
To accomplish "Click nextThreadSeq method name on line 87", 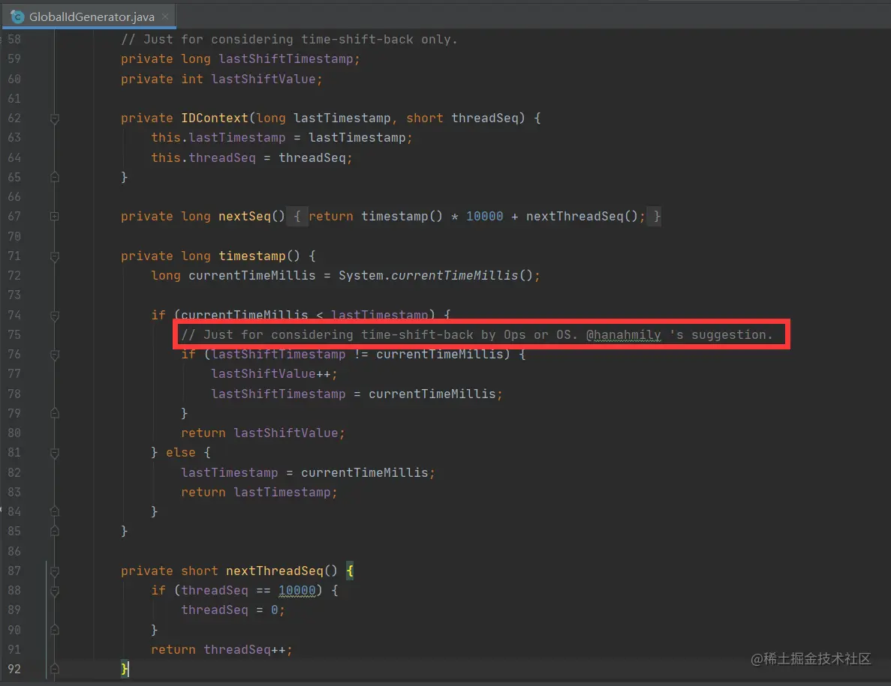I will coord(275,571).
